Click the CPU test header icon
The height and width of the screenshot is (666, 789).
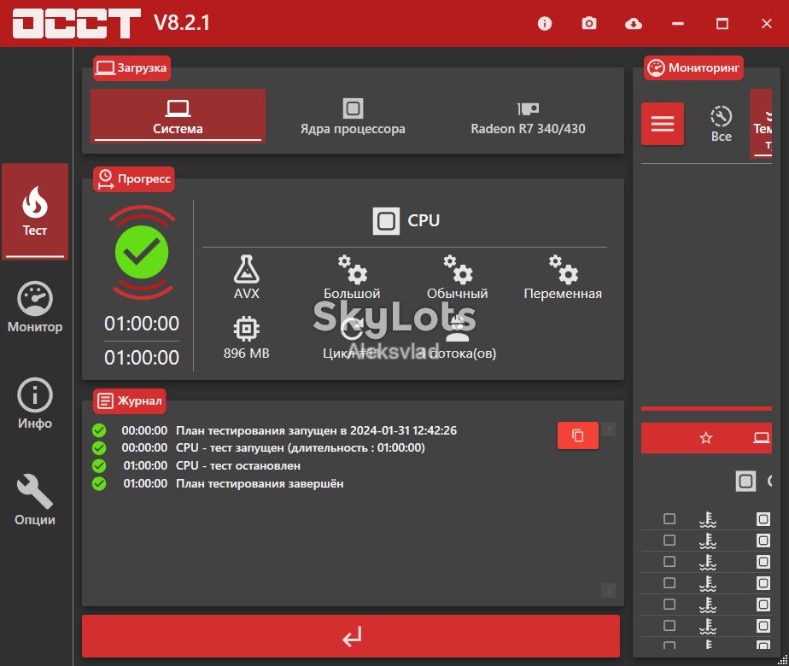pos(386,221)
